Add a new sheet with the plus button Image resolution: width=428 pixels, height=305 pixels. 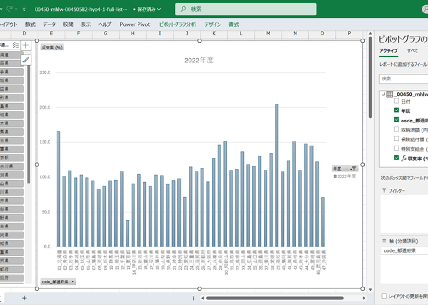pos(24,298)
